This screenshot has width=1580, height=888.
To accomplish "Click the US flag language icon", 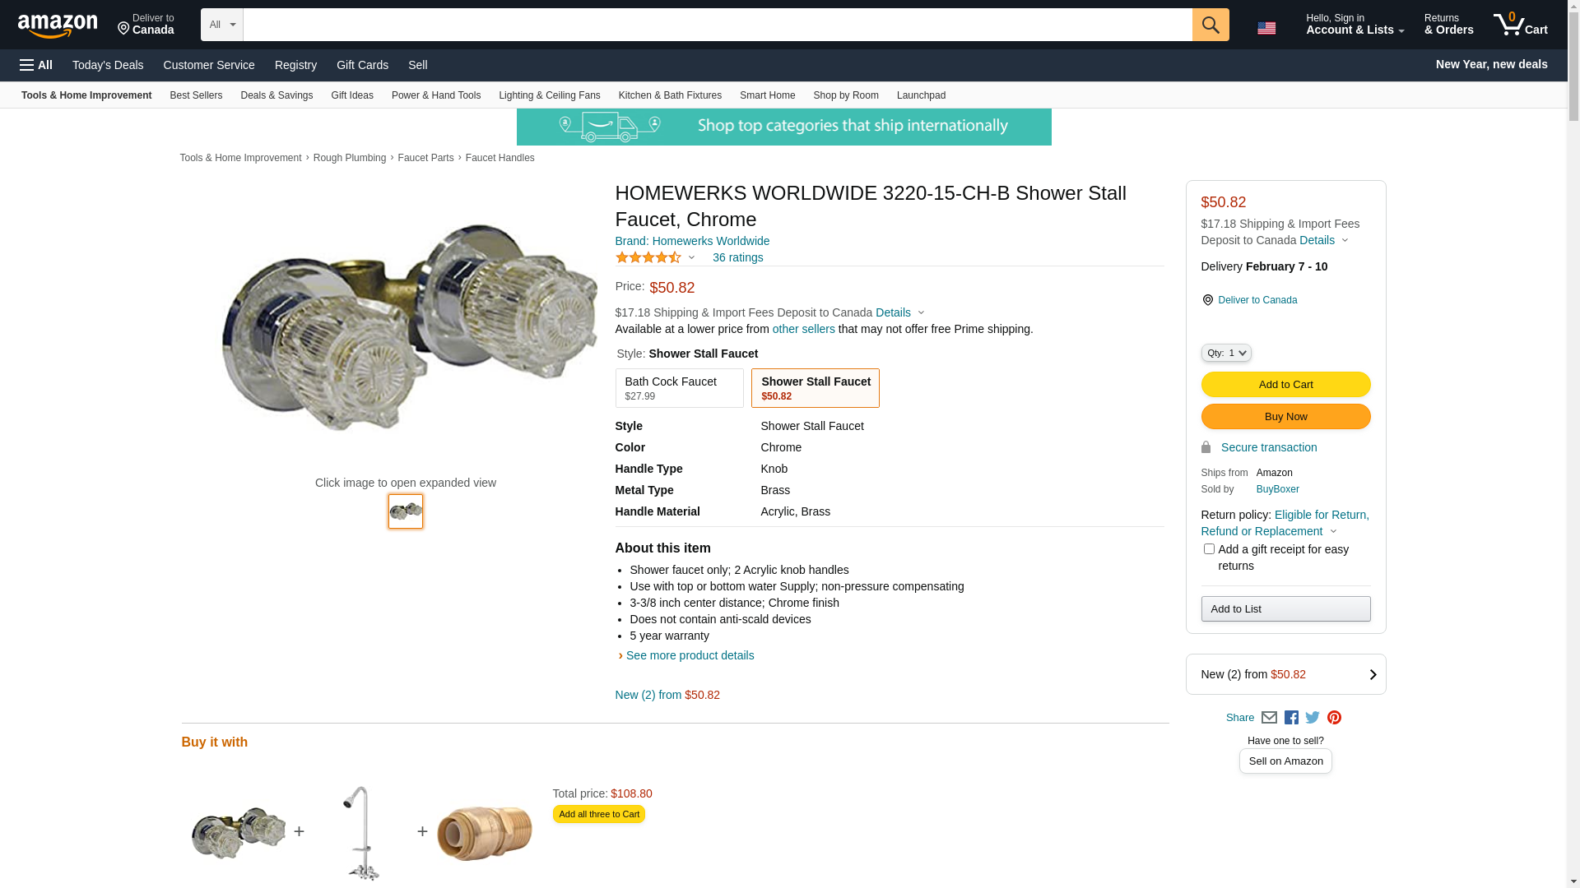I will pos(1266,28).
